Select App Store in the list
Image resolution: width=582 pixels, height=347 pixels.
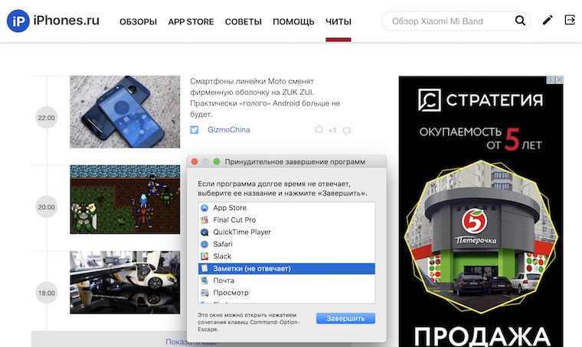[x=286, y=208]
